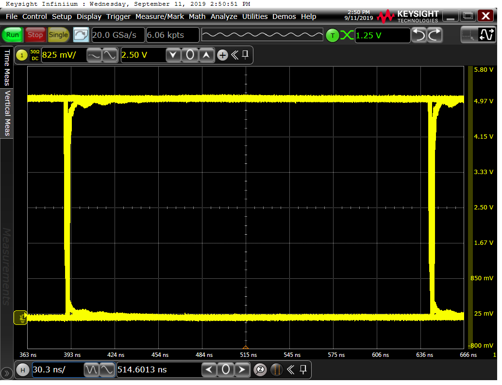Open the Control menu
502x385 pixels.
pos(34,16)
